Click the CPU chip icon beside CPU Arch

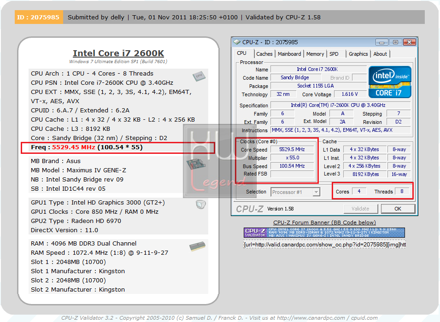click(199, 76)
